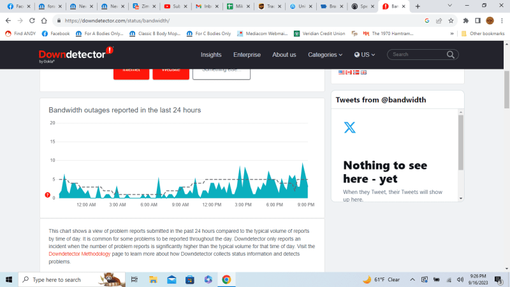Open the browser home page icon

pos(44,20)
